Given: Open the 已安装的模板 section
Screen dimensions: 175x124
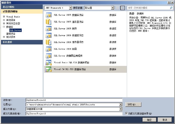Looking at the screenshot, I should click(x=22, y=11).
